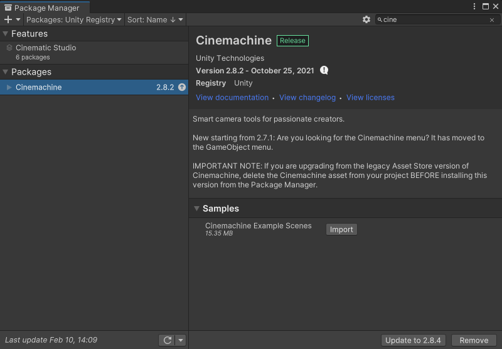Click the 6 packages subtitle text

click(33, 57)
